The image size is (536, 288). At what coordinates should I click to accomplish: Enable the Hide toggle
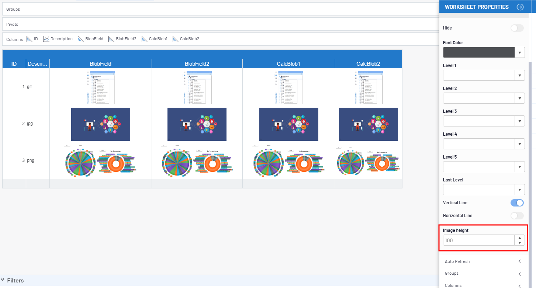(517, 28)
